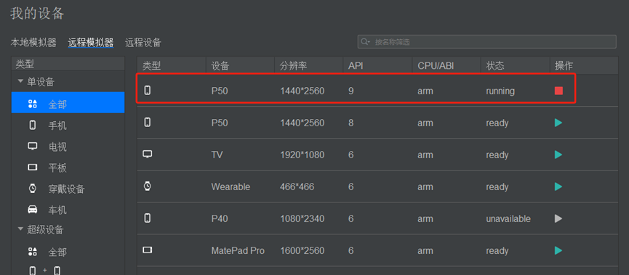Open the 远程设备 tab

point(143,42)
